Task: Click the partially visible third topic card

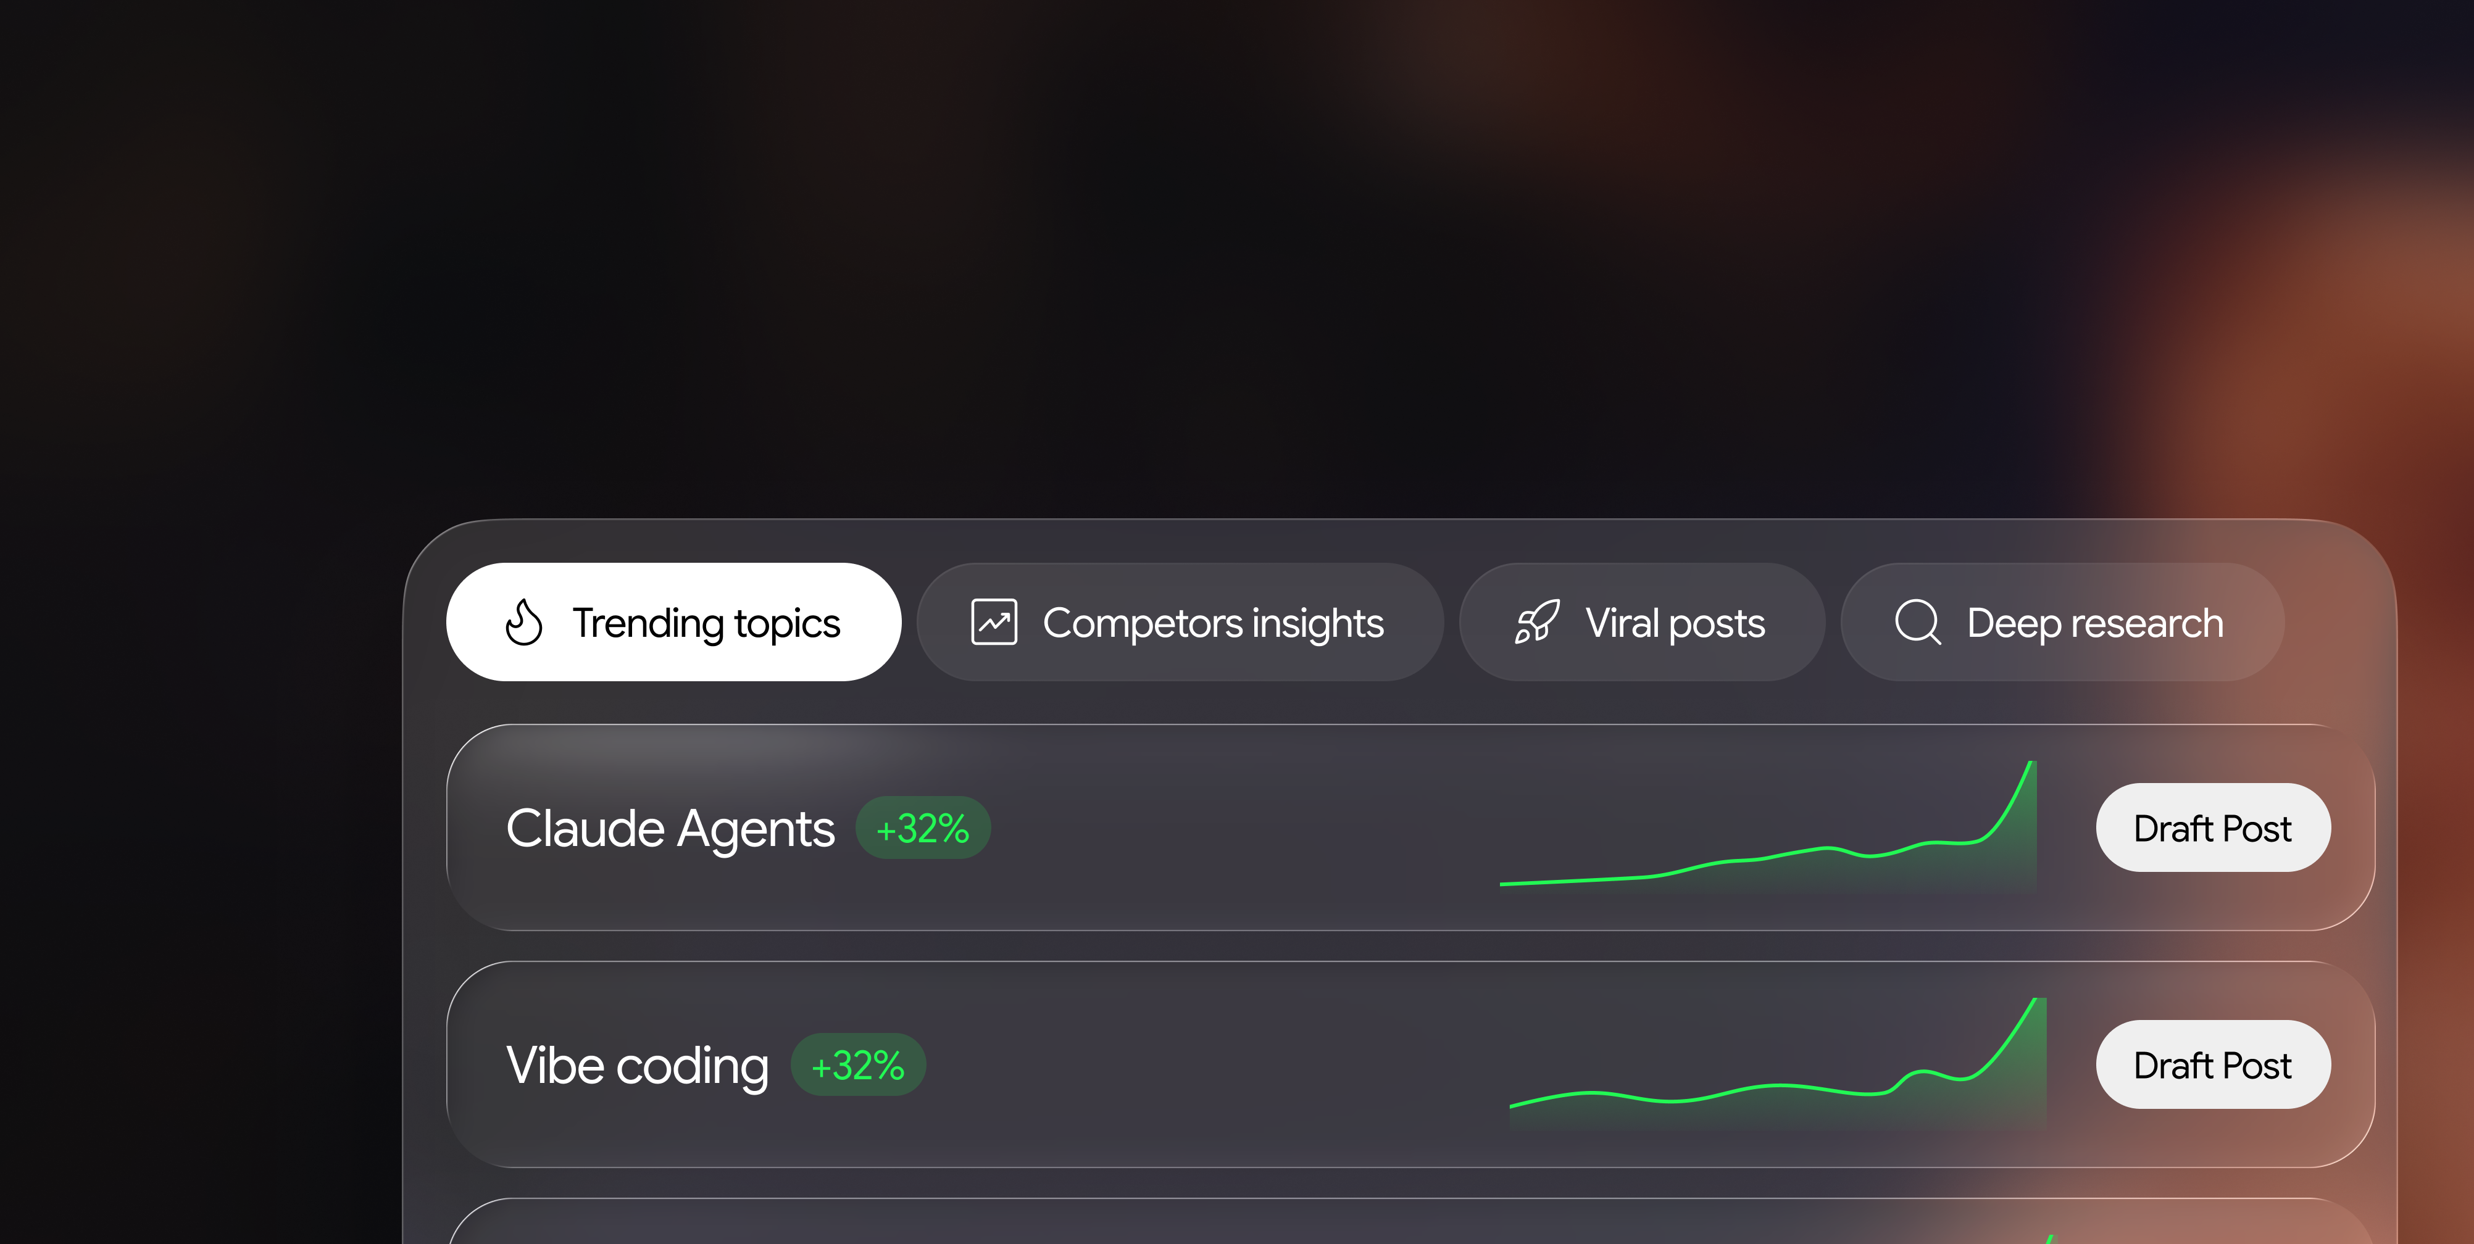Action: click(x=1411, y=1222)
